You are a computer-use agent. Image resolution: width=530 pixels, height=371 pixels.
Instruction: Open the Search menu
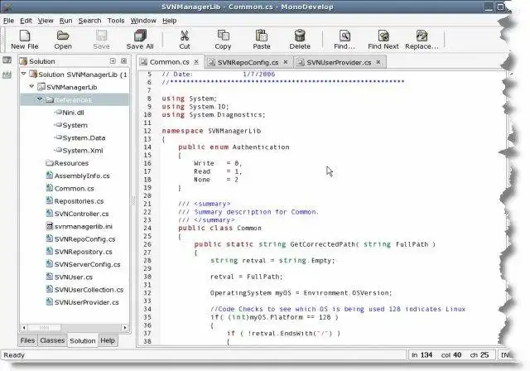90,21
